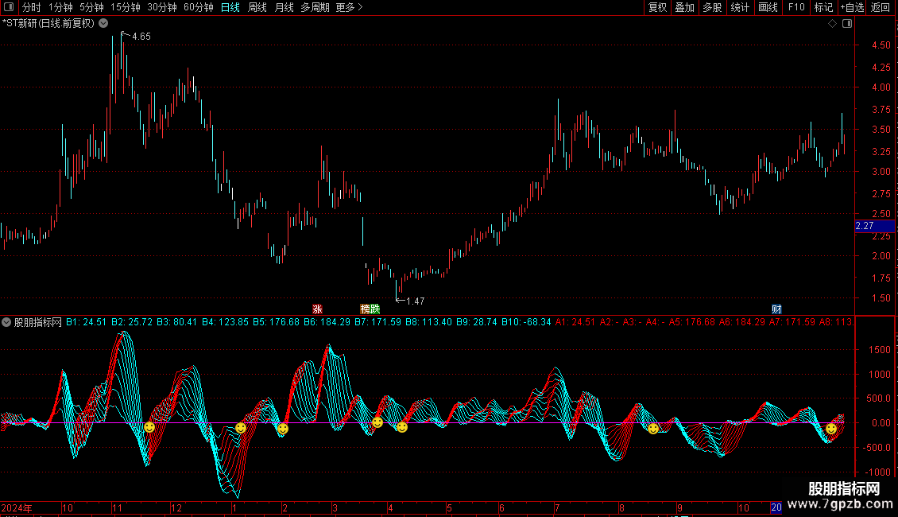The width and height of the screenshot is (898, 517).
Task: Click the A1: 24.51 indicator value
Action: (575, 322)
